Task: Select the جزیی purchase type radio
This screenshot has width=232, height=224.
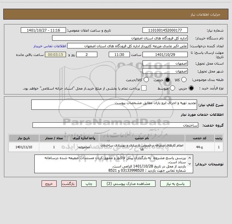Action: pos(191,88)
